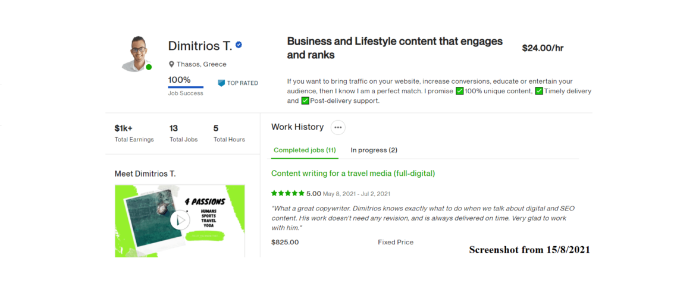Click the first green checkmark before 100% unique content
Image resolution: width=696 pixels, height=302 pixels.
459,92
